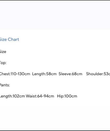This screenshot has height=131, width=110.
Task: Select the 68cm sleeve value
Action: click(x=77, y=74)
